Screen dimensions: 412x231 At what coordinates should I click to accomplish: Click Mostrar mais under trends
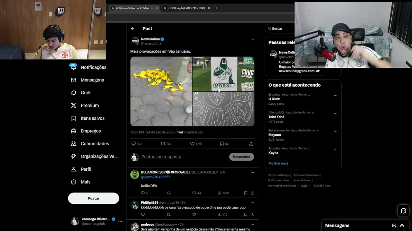[x=278, y=163]
